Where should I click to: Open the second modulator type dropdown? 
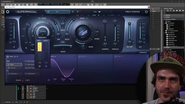[53, 57]
